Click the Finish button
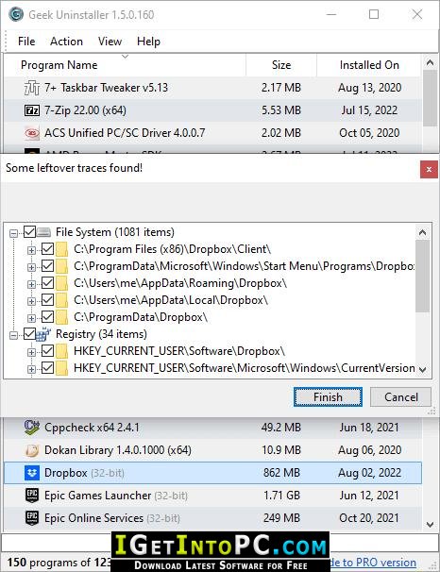The height and width of the screenshot is (572, 440). coord(328,396)
